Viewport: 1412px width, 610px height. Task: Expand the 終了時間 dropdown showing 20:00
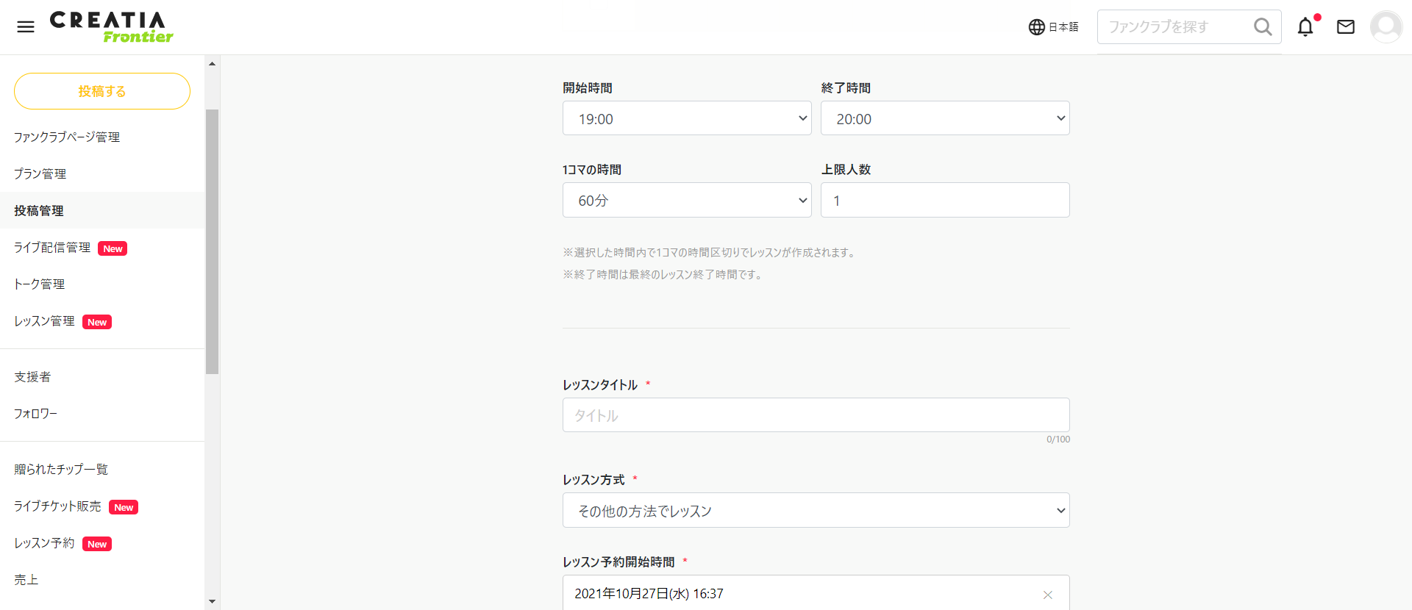(x=944, y=118)
